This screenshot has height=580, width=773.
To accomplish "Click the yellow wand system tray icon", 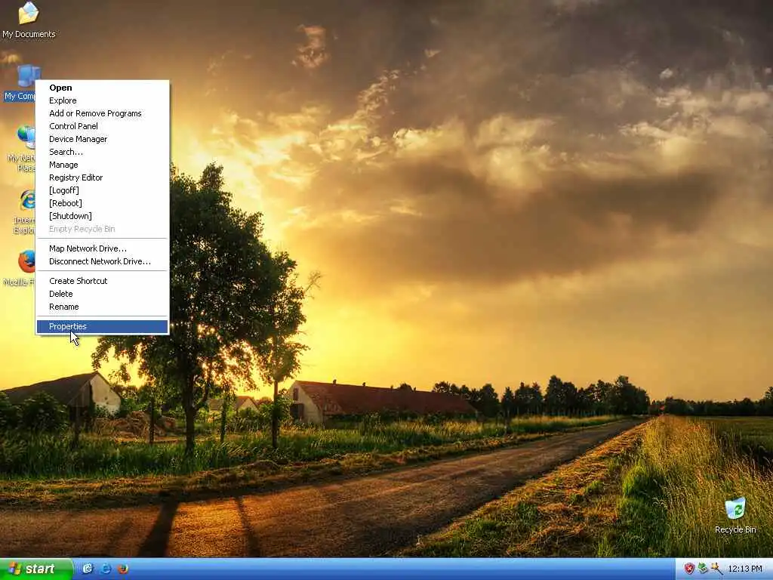I will pos(716,569).
